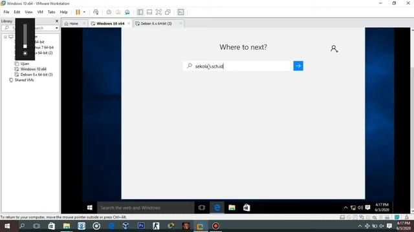The image size is (414, 232).
Task: Open the Tabs menu
Action: point(51,12)
